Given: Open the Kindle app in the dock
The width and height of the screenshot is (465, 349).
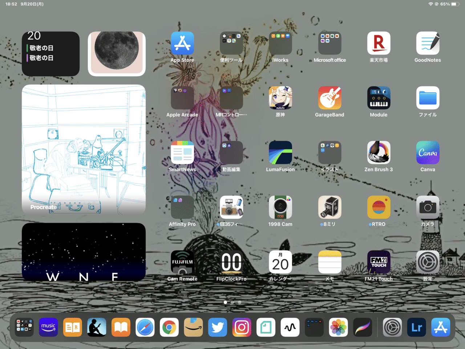Looking at the screenshot, I should point(97,327).
